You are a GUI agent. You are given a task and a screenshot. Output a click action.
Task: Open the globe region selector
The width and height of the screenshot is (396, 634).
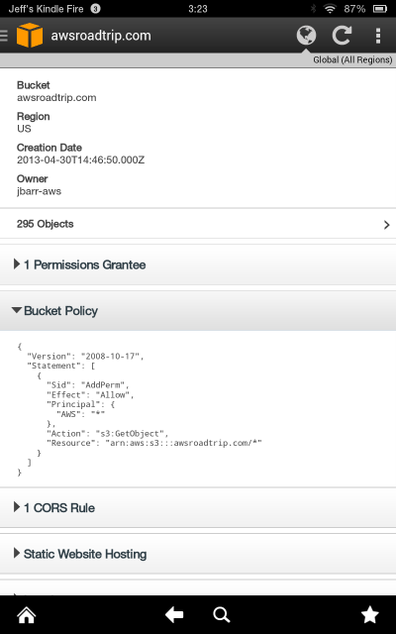[x=306, y=36]
